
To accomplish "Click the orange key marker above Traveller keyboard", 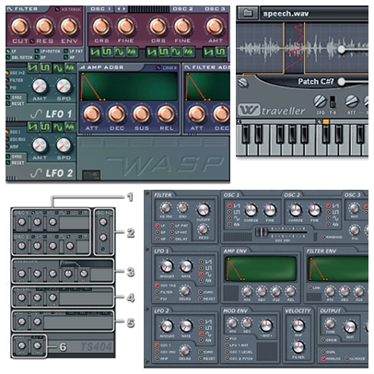I will (326, 122).
